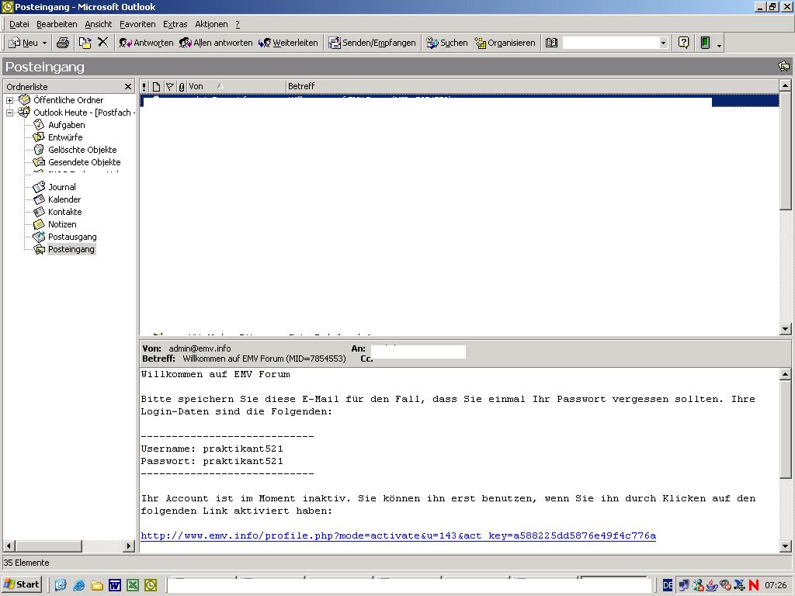The width and height of the screenshot is (795, 596).
Task: Click the Neu new message button
Action: point(23,43)
